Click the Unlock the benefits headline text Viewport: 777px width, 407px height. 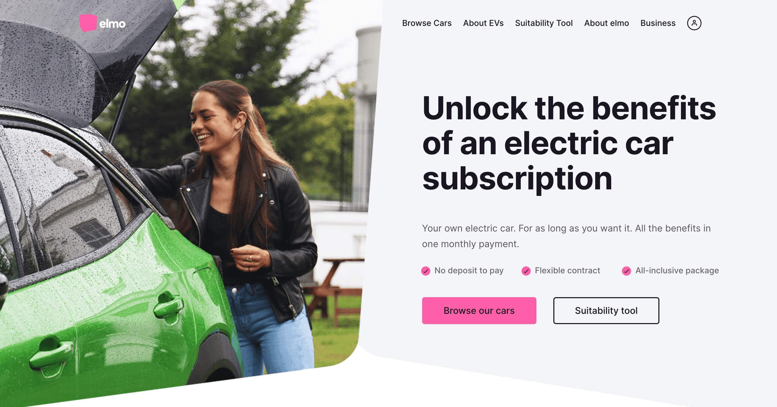click(569, 143)
